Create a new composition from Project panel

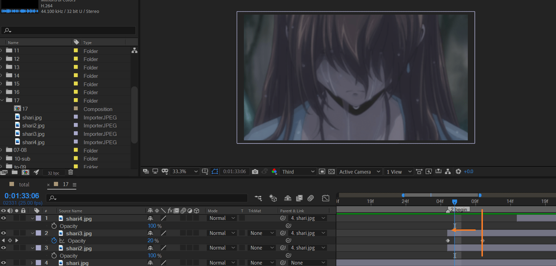click(x=26, y=172)
